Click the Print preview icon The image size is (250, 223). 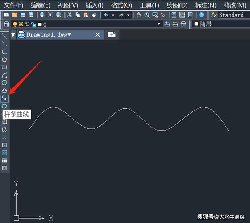click(x=50, y=15)
